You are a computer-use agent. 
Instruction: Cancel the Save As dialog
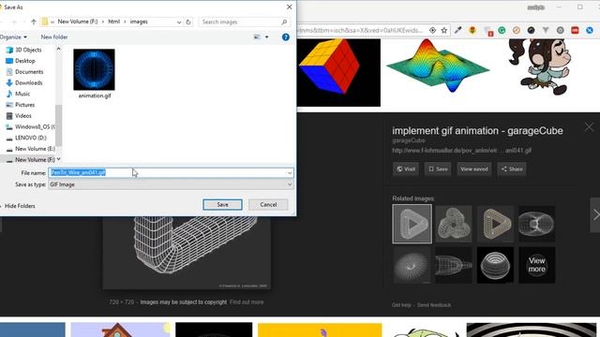pyautogui.click(x=268, y=204)
